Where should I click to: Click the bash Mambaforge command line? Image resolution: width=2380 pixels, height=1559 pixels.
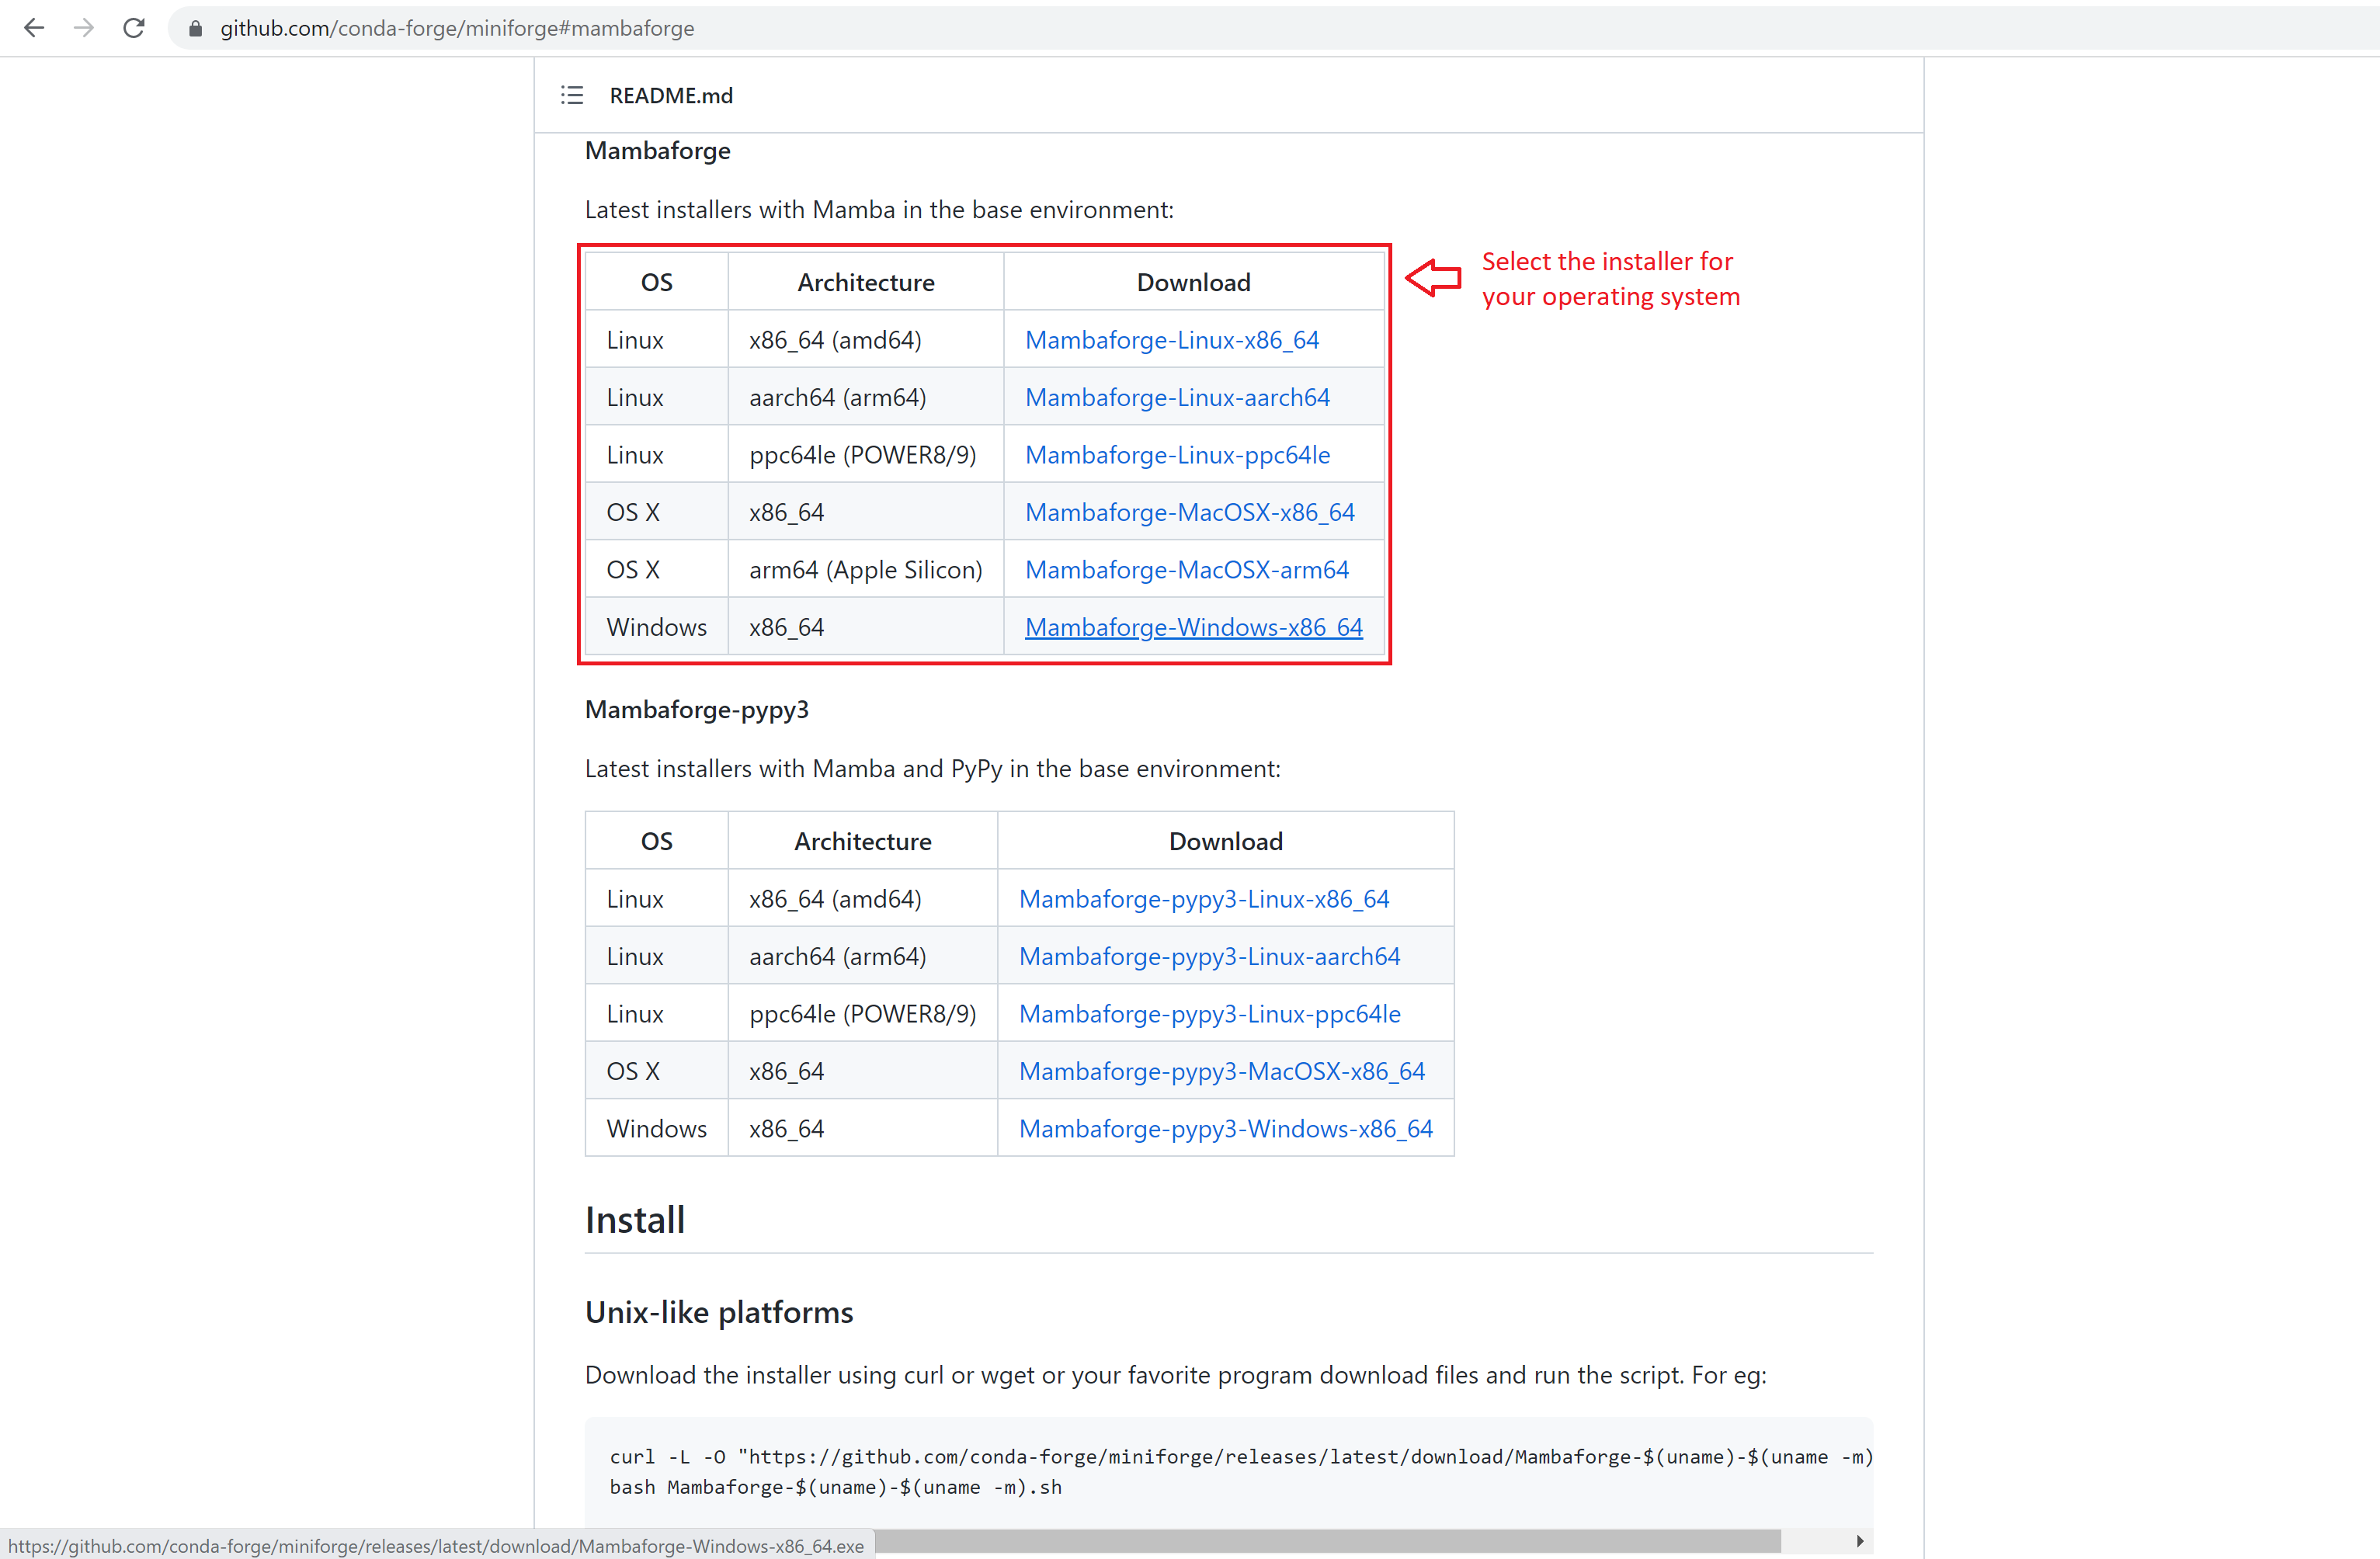tap(836, 1487)
